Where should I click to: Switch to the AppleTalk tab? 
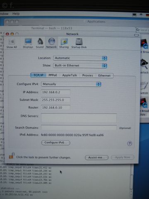pyautogui.click(x=70, y=75)
